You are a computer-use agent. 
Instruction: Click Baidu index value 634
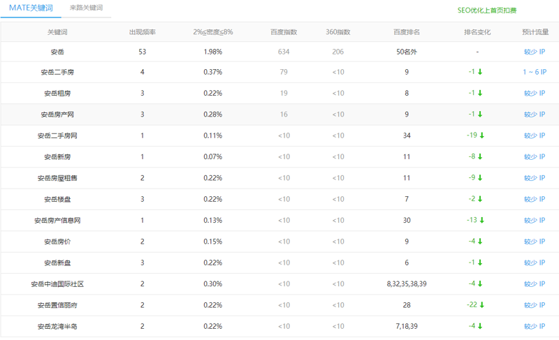pos(284,52)
